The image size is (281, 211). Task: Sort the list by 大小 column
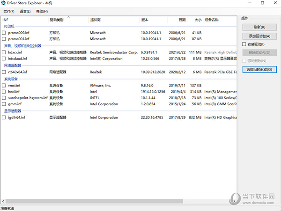(197, 20)
